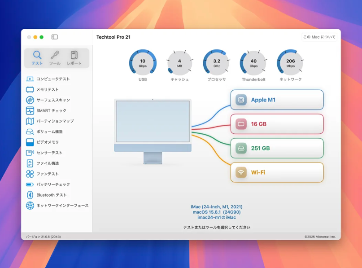Click the red memory icon beside 16 GB
The height and width of the screenshot is (268, 362).
pyautogui.click(x=241, y=124)
